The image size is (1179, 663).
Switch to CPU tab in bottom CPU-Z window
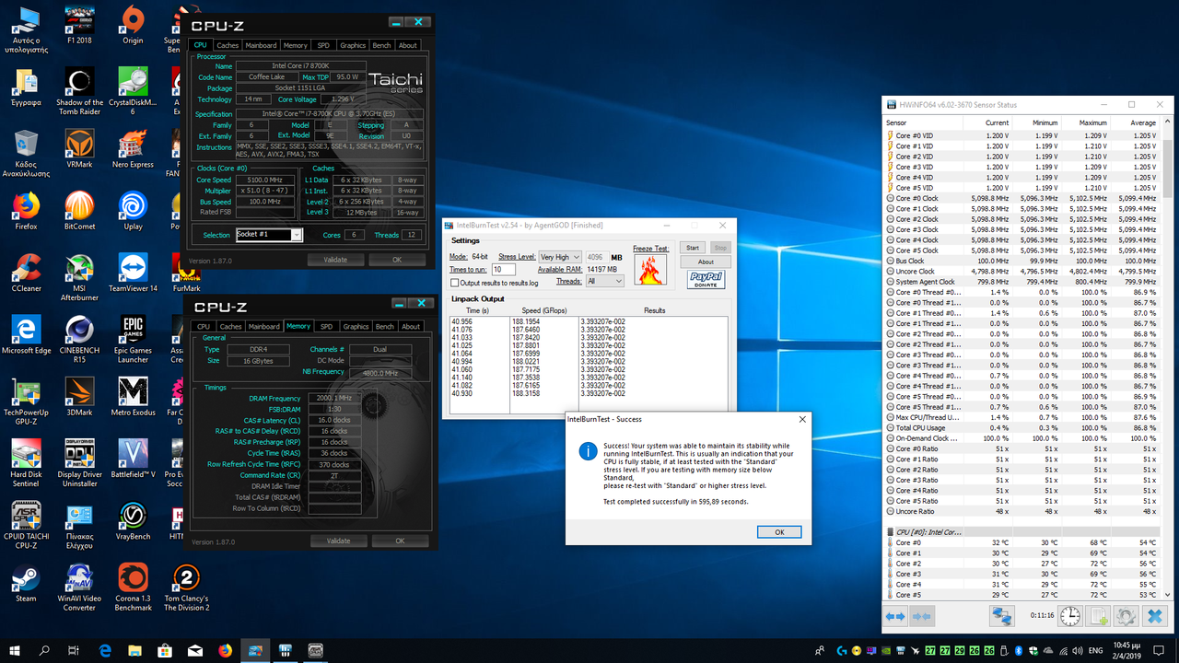pos(204,326)
